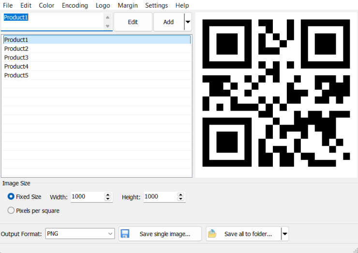
Task: Open the Logo menu
Action: [x=103, y=5]
